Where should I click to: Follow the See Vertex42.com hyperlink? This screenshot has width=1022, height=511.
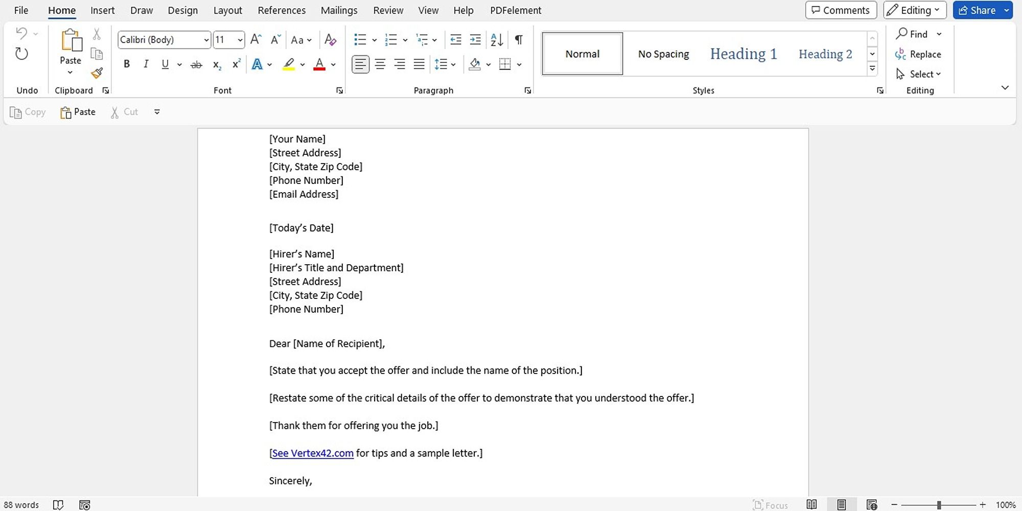[x=312, y=453]
